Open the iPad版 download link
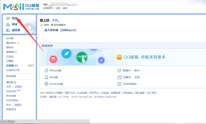Screen dimensions: 206x124 click(53, 77)
